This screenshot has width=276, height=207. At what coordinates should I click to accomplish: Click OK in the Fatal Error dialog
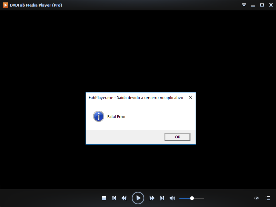pyautogui.click(x=177, y=137)
